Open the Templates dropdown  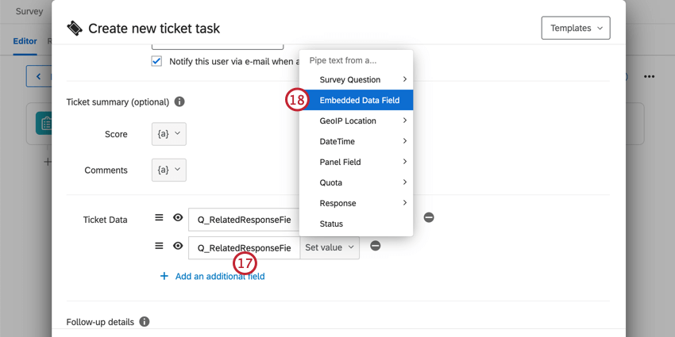click(x=576, y=28)
